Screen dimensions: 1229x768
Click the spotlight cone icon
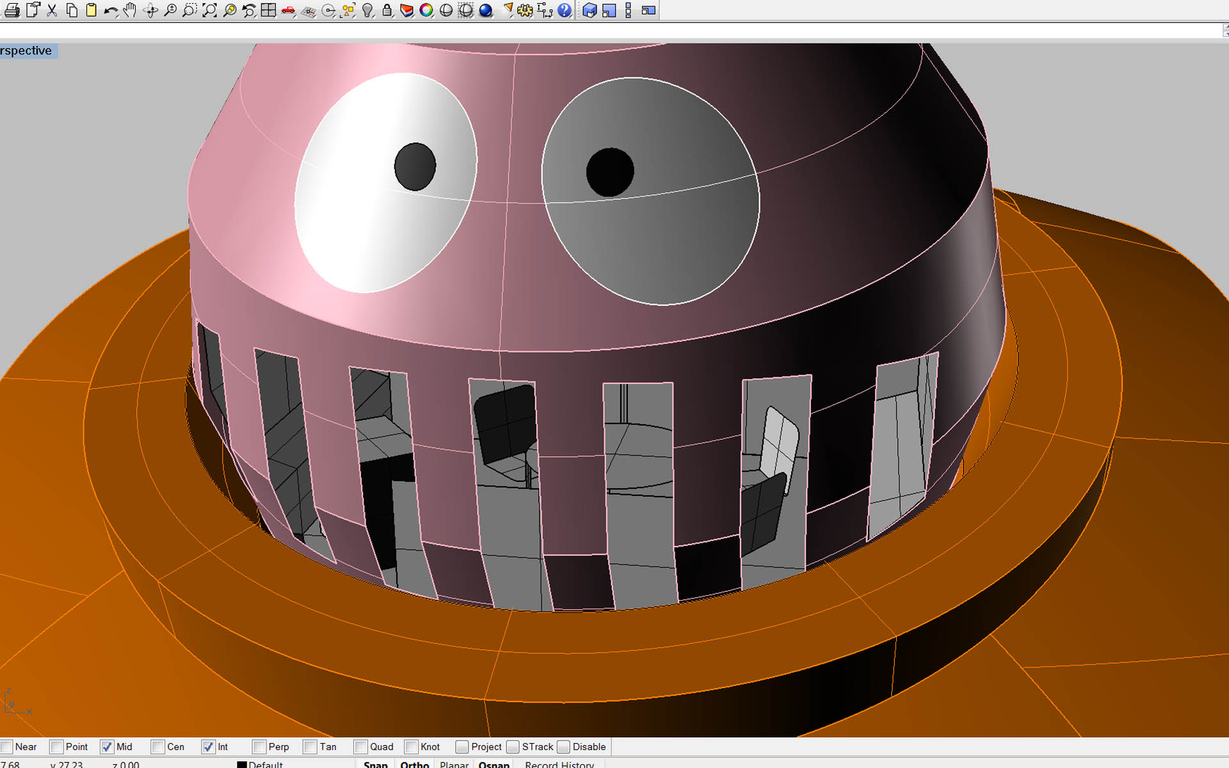pos(507,10)
